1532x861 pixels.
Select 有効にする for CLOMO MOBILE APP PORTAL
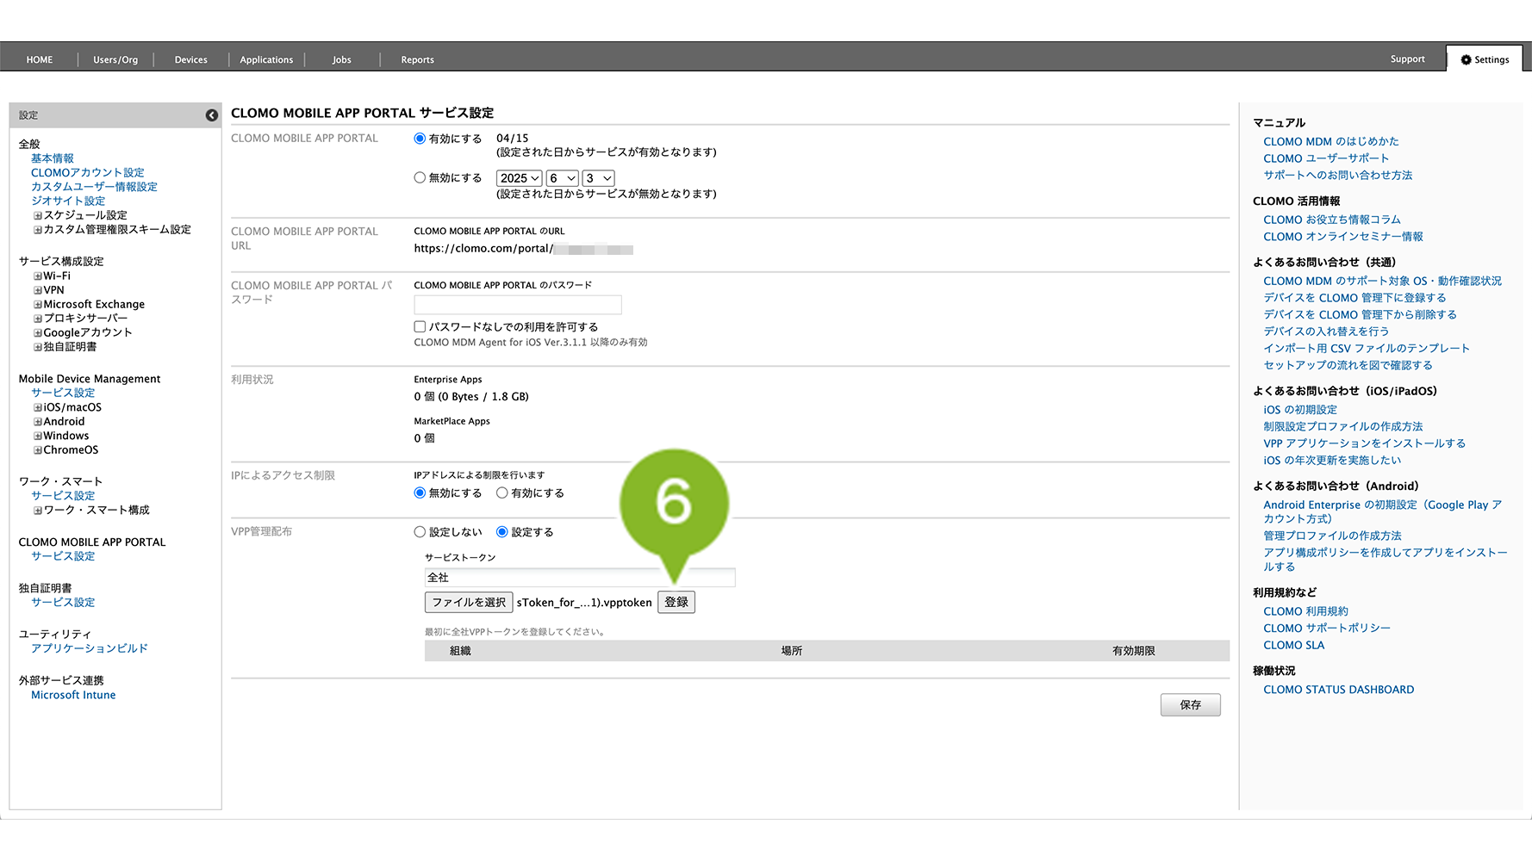420,139
